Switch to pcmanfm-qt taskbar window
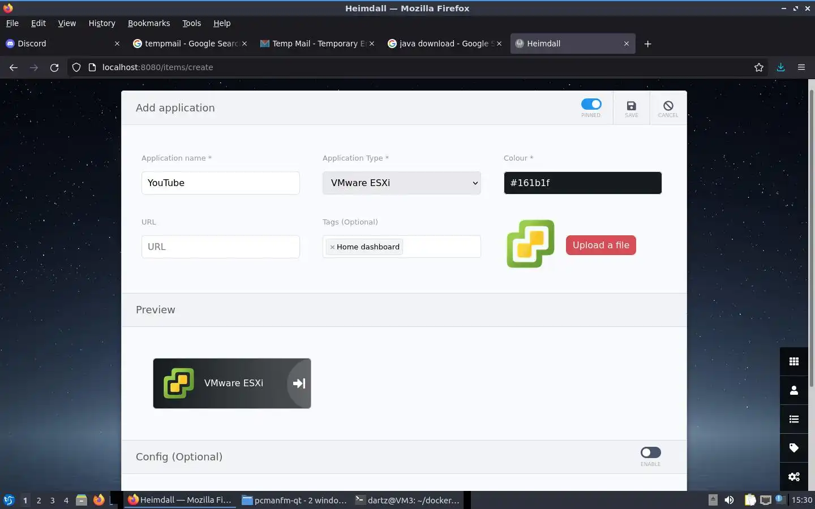The width and height of the screenshot is (815, 509). click(294, 500)
